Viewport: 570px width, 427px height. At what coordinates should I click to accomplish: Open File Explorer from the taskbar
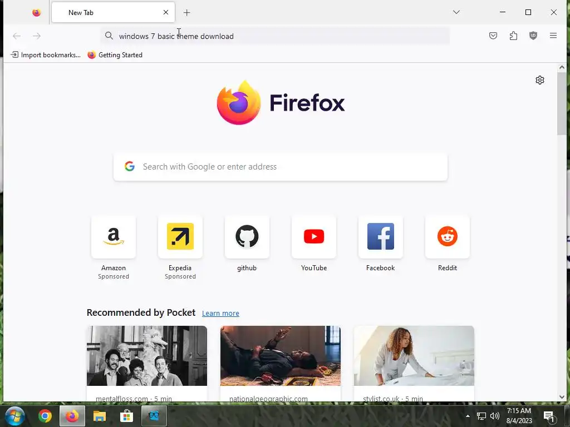(x=99, y=416)
